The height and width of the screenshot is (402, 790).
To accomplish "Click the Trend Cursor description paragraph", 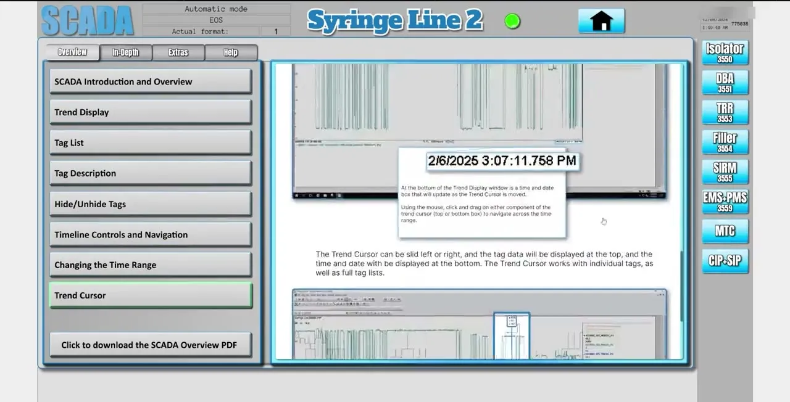I will (484, 263).
